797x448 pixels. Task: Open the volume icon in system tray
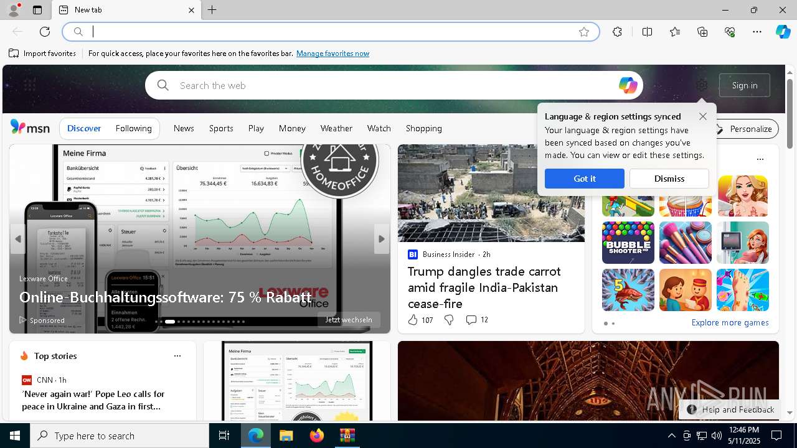[716, 436]
